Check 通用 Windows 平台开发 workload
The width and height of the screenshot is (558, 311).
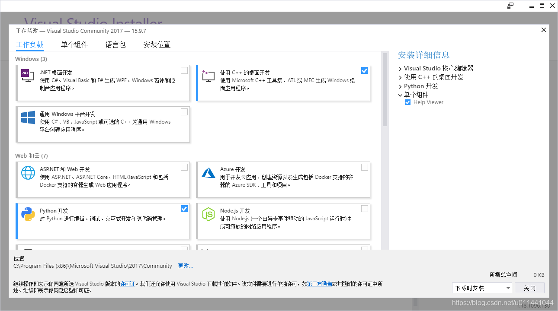(184, 112)
